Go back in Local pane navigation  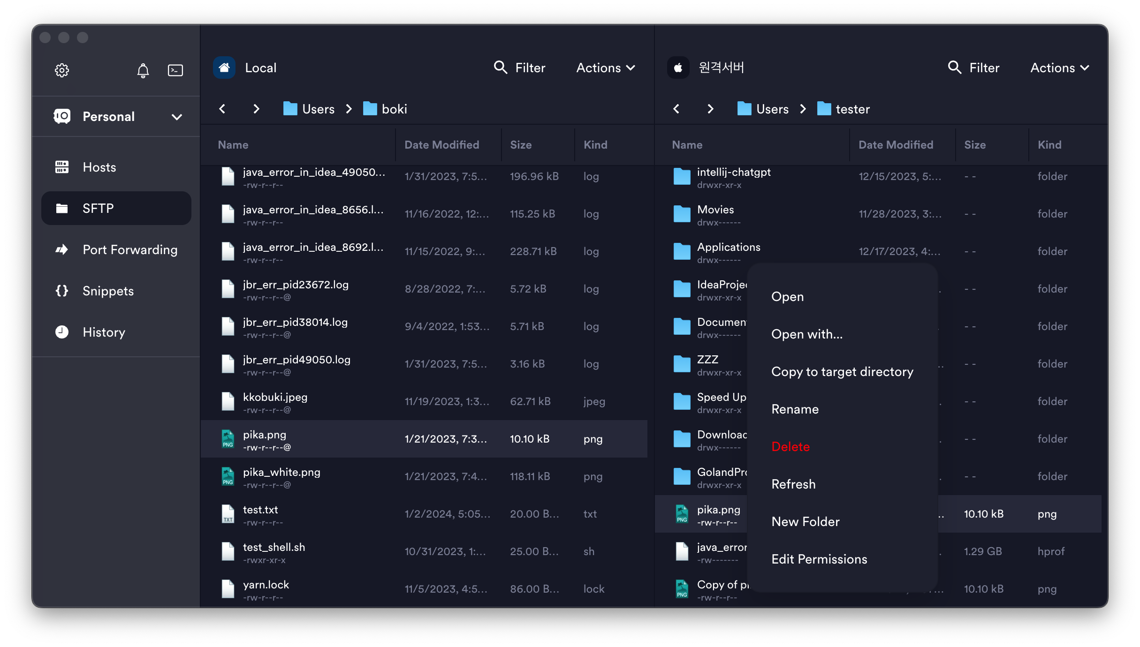pyautogui.click(x=222, y=109)
